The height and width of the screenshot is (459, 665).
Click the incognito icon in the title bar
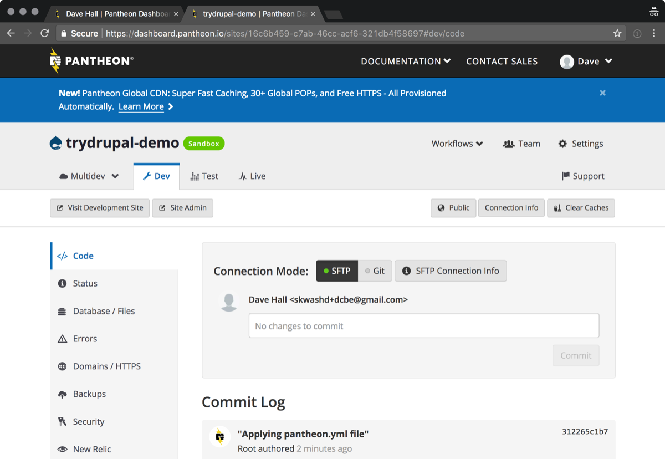(x=653, y=12)
